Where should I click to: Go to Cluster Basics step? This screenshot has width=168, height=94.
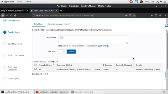(14, 21)
